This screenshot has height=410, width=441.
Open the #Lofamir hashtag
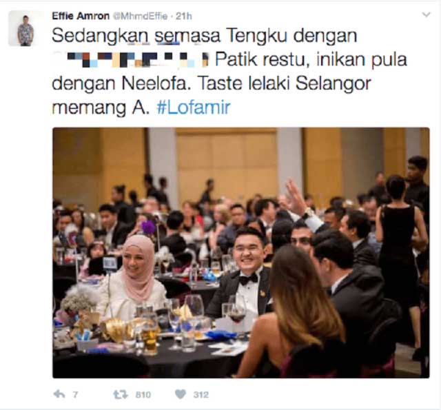pyautogui.click(x=194, y=107)
